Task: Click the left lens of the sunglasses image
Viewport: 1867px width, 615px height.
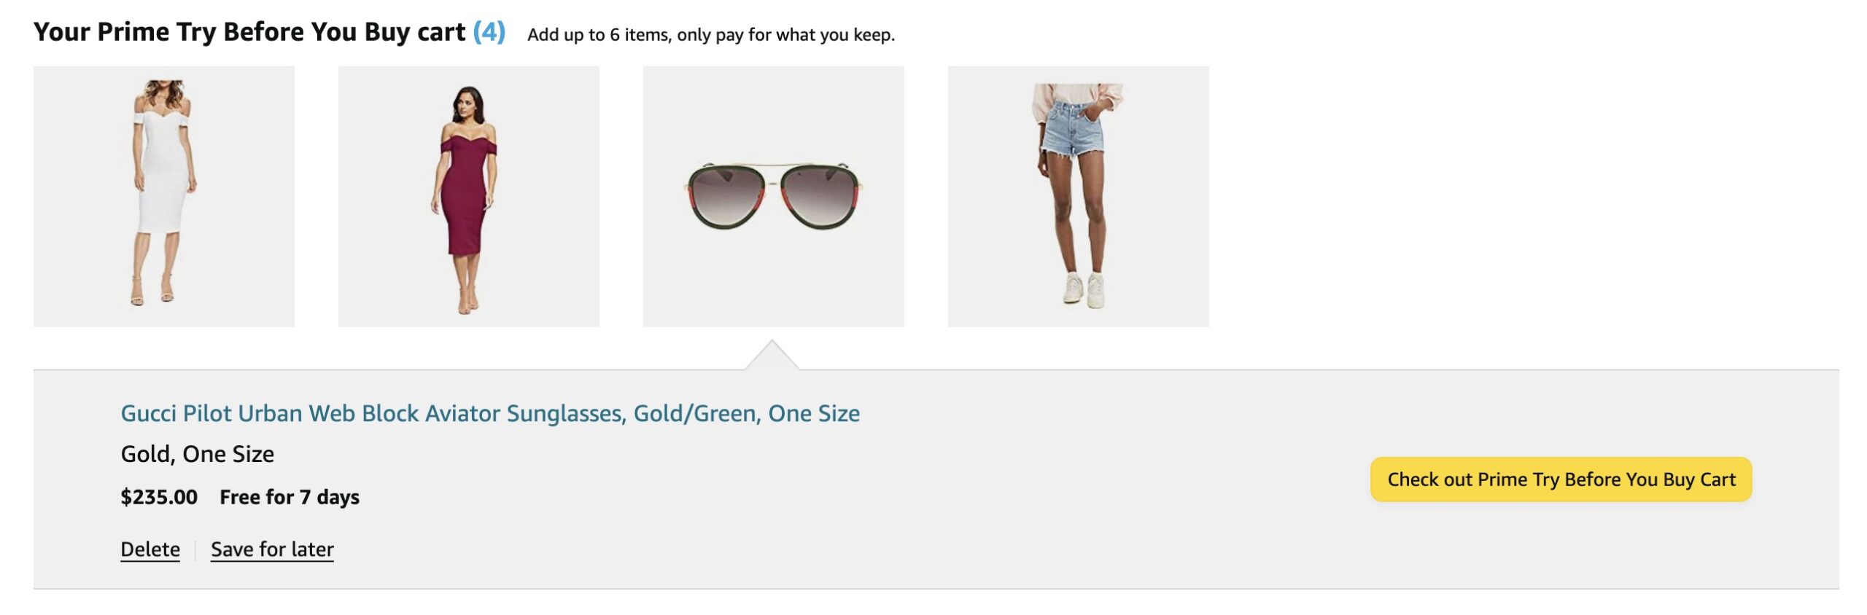Action: pyautogui.click(x=726, y=197)
